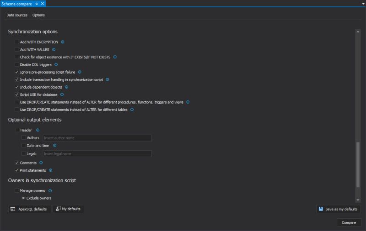Check the Date and time checkbox
Screen dimensions: 366x231
pos(23,145)
